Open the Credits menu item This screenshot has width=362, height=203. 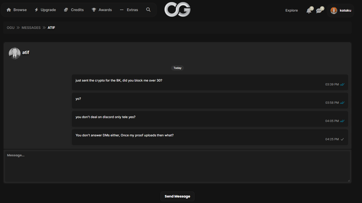[x=74, y=10]
